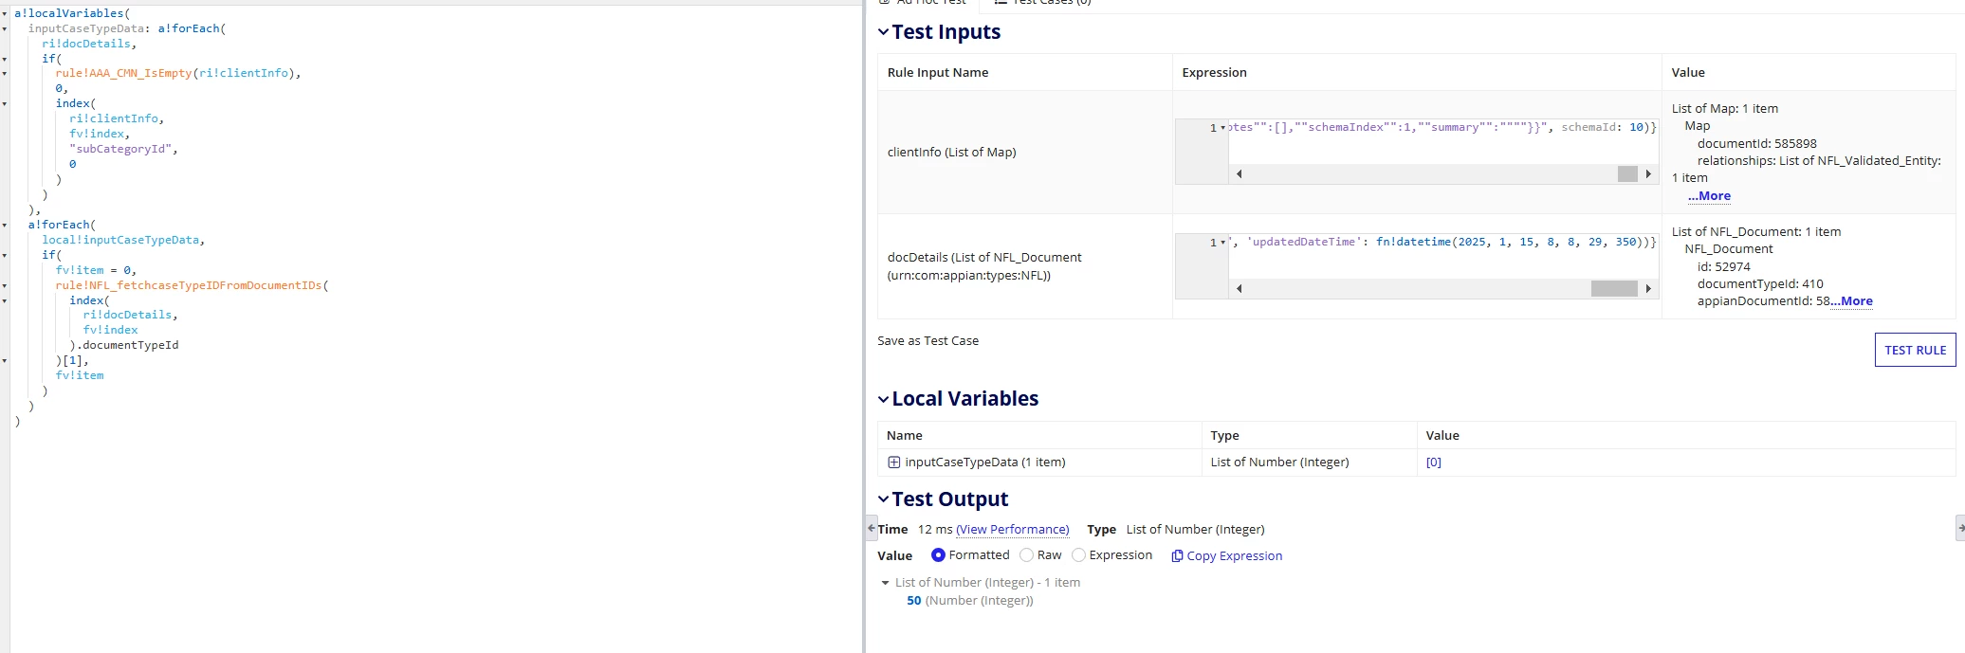Click documentId: 585898 value text

click(x=1756, y=144)
